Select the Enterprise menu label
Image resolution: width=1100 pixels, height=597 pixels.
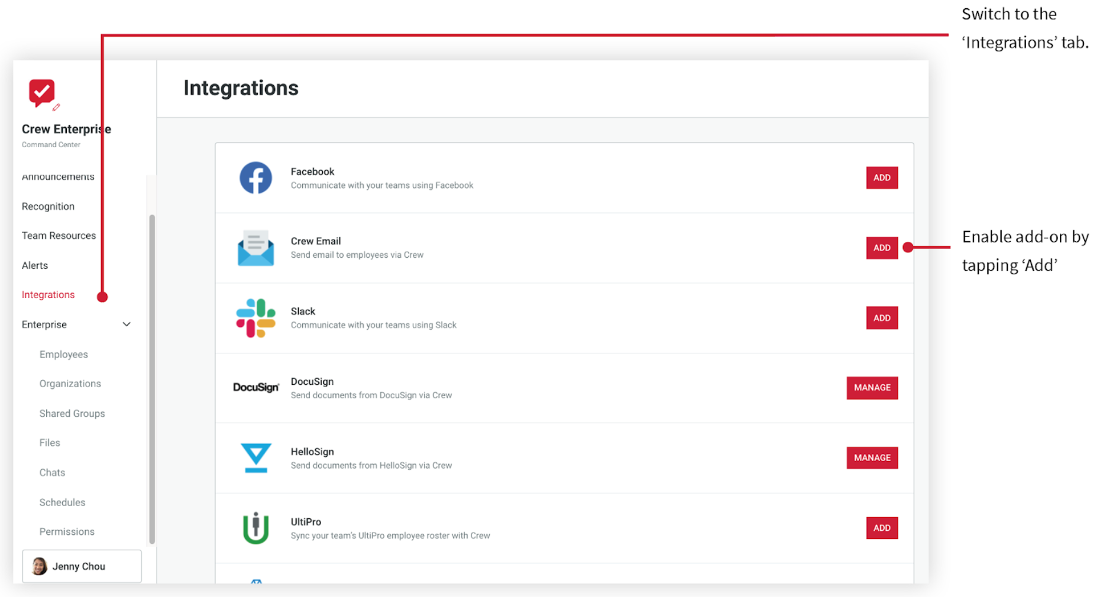(x=44, y=325)
